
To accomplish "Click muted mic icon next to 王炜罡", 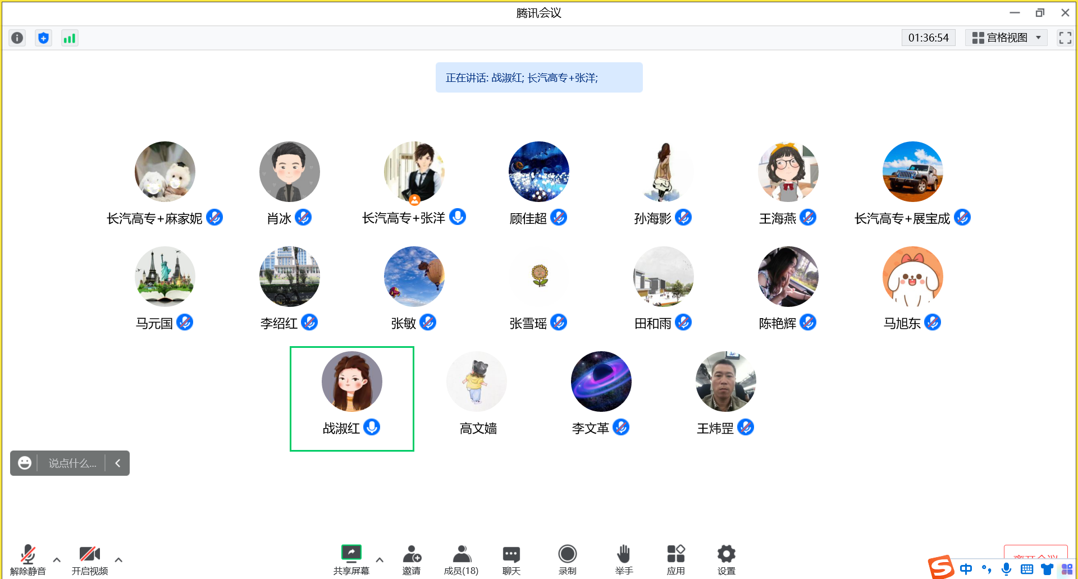I will coord(746,427).
